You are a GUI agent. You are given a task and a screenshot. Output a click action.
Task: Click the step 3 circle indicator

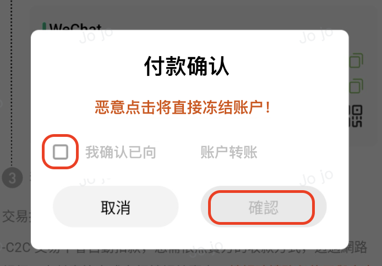(12, 178)
